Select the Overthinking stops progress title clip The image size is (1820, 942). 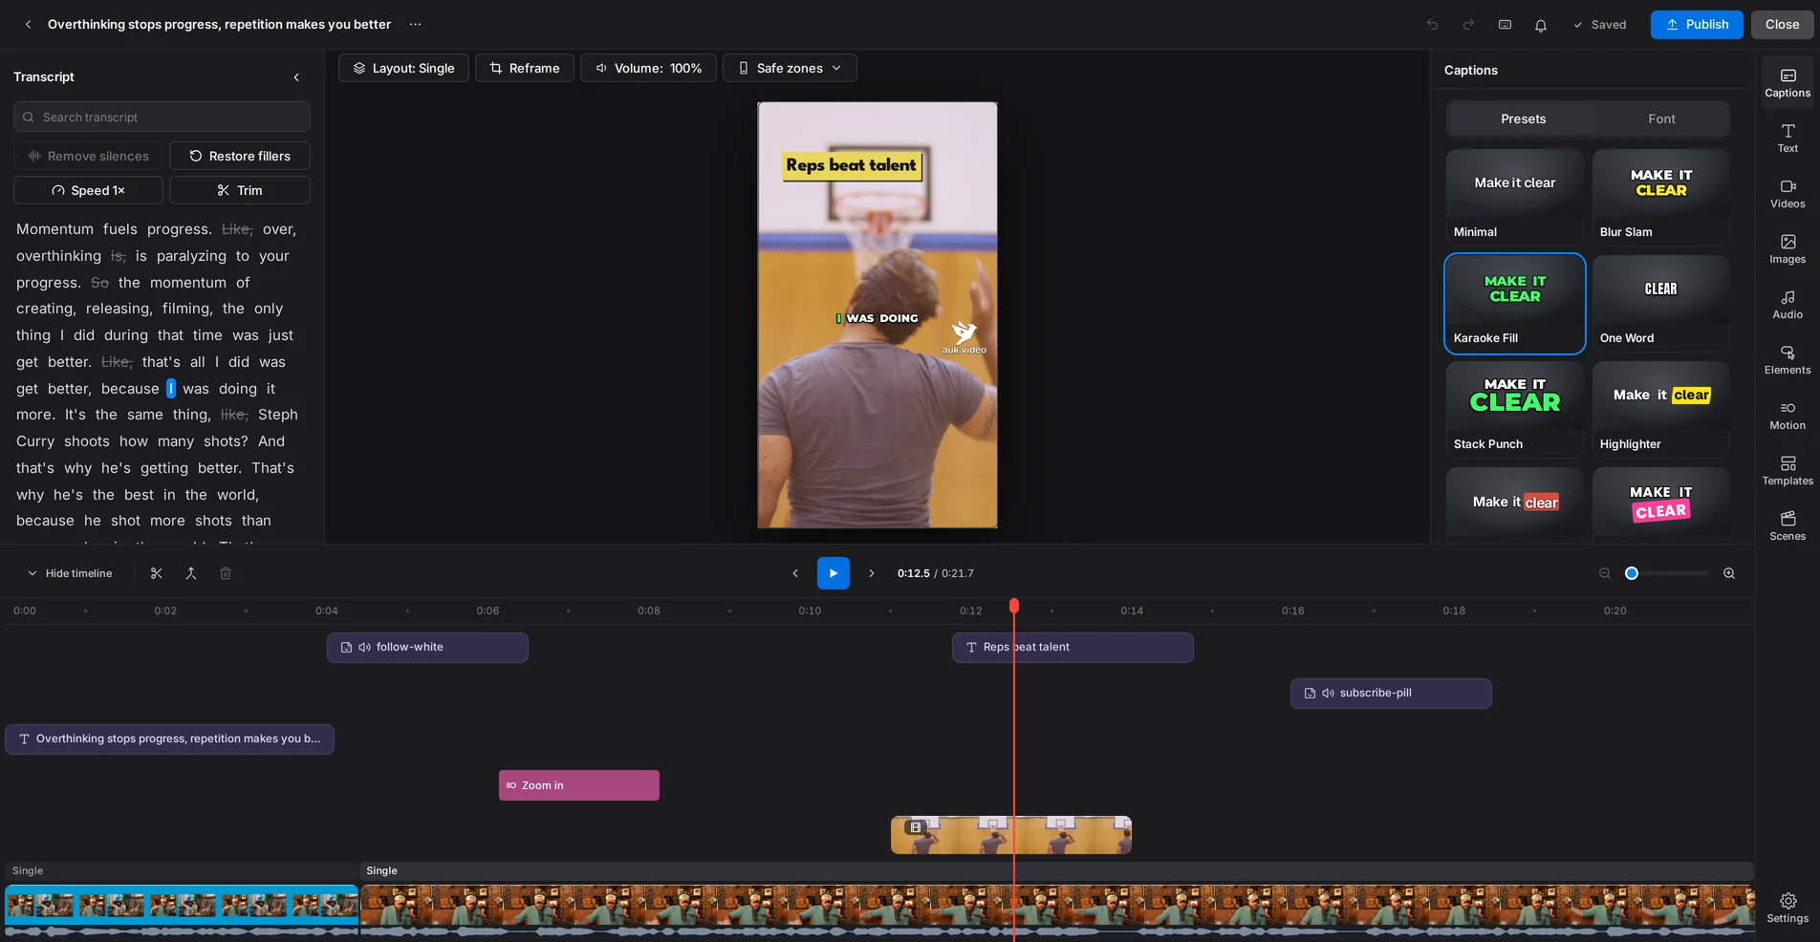coord(169,739)
